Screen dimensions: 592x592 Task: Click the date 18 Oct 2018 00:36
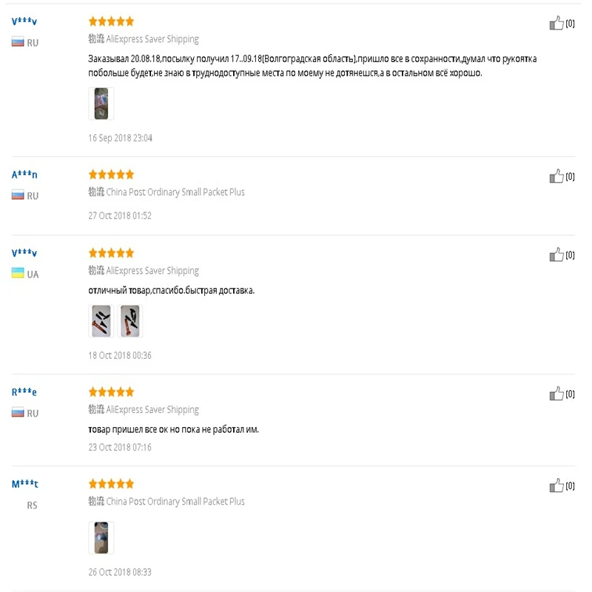120,355
